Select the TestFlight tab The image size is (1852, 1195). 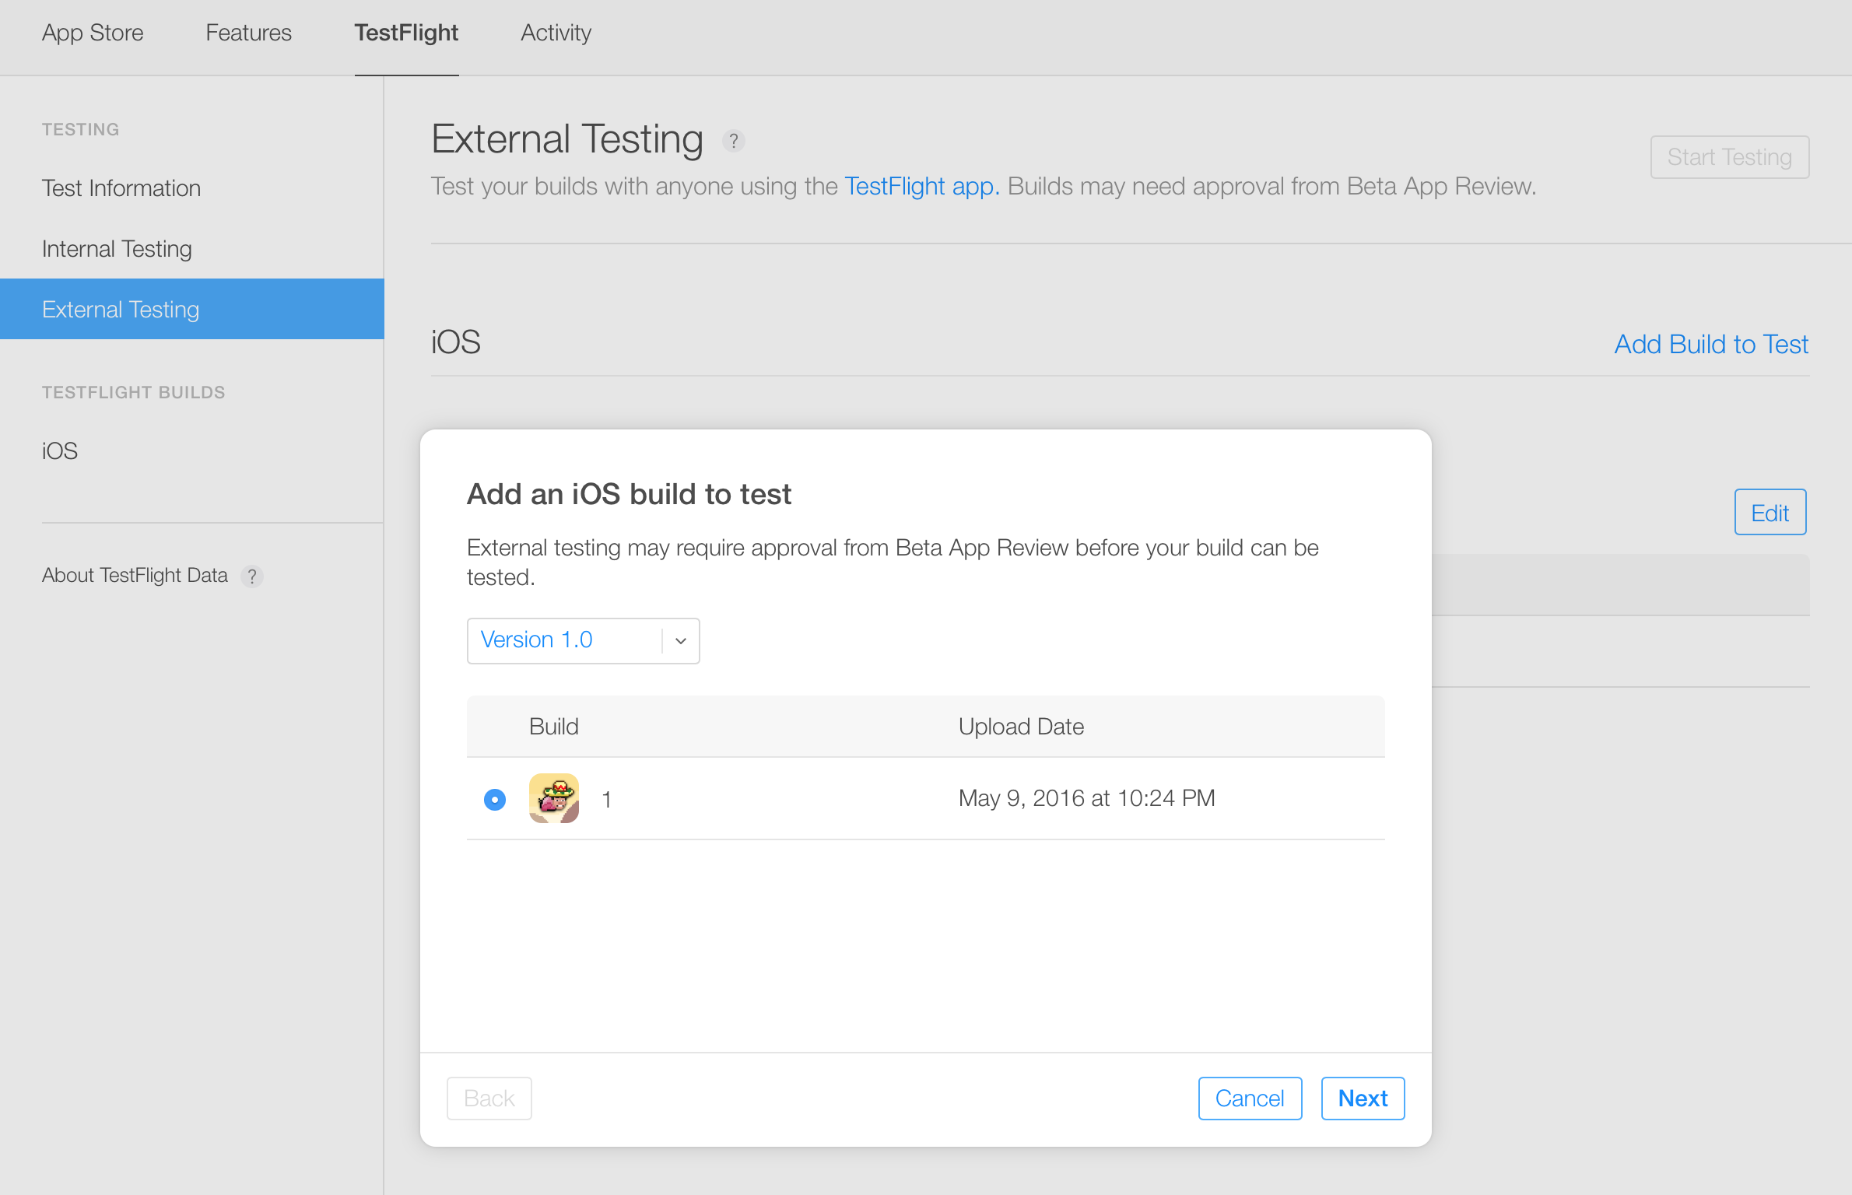click(406, 33)
